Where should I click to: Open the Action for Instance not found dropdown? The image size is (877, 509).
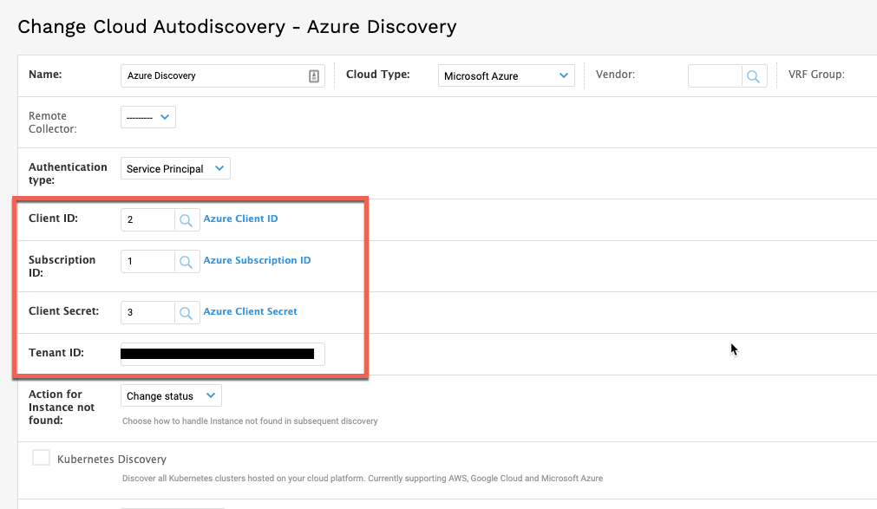(x=171, y=395)
